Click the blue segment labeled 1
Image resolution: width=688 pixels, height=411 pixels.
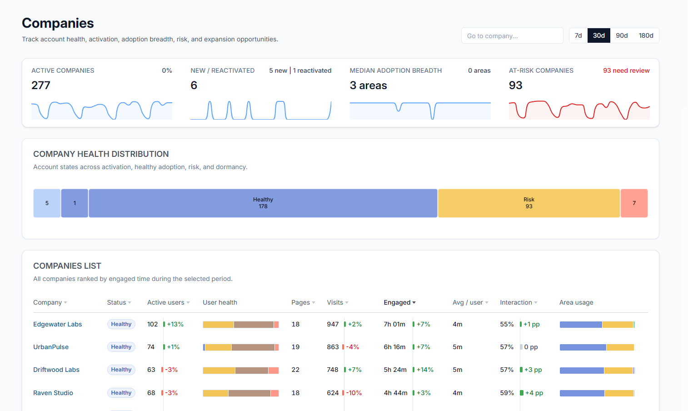pos(75,203)
